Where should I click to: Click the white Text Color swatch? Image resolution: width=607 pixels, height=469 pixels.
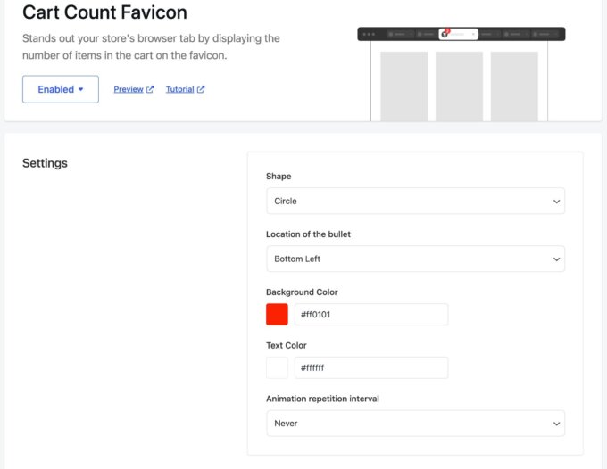tap(277, 367)
